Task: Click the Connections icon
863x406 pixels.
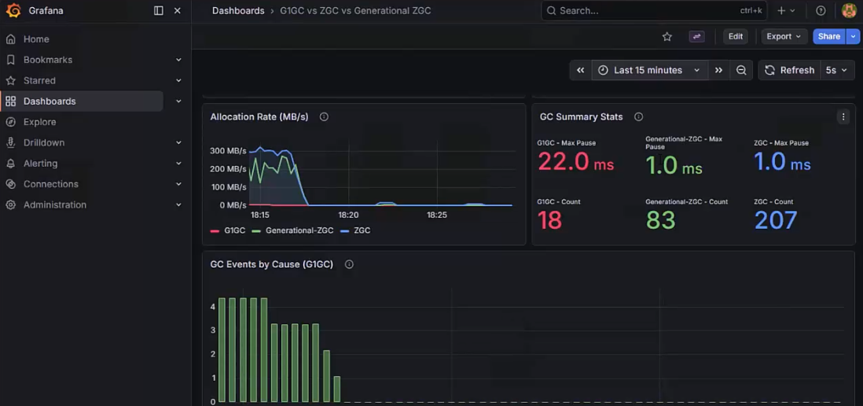Action: pos(10,184)
